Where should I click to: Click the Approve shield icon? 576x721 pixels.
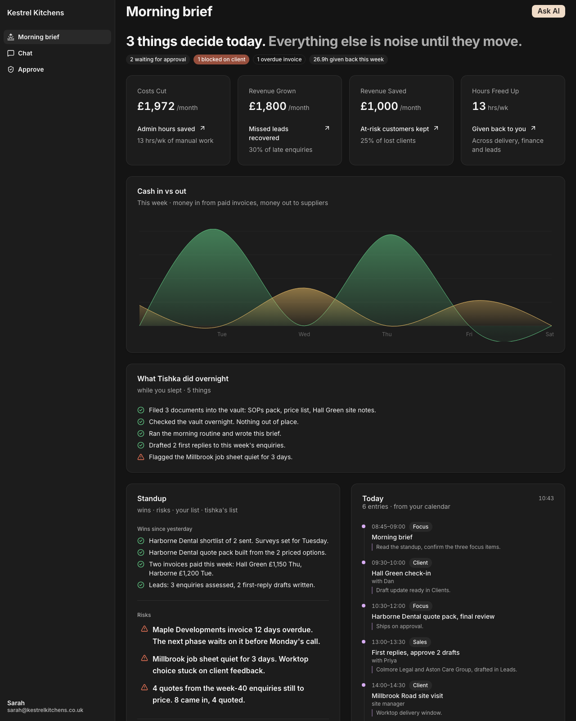(x=11, y=69)
